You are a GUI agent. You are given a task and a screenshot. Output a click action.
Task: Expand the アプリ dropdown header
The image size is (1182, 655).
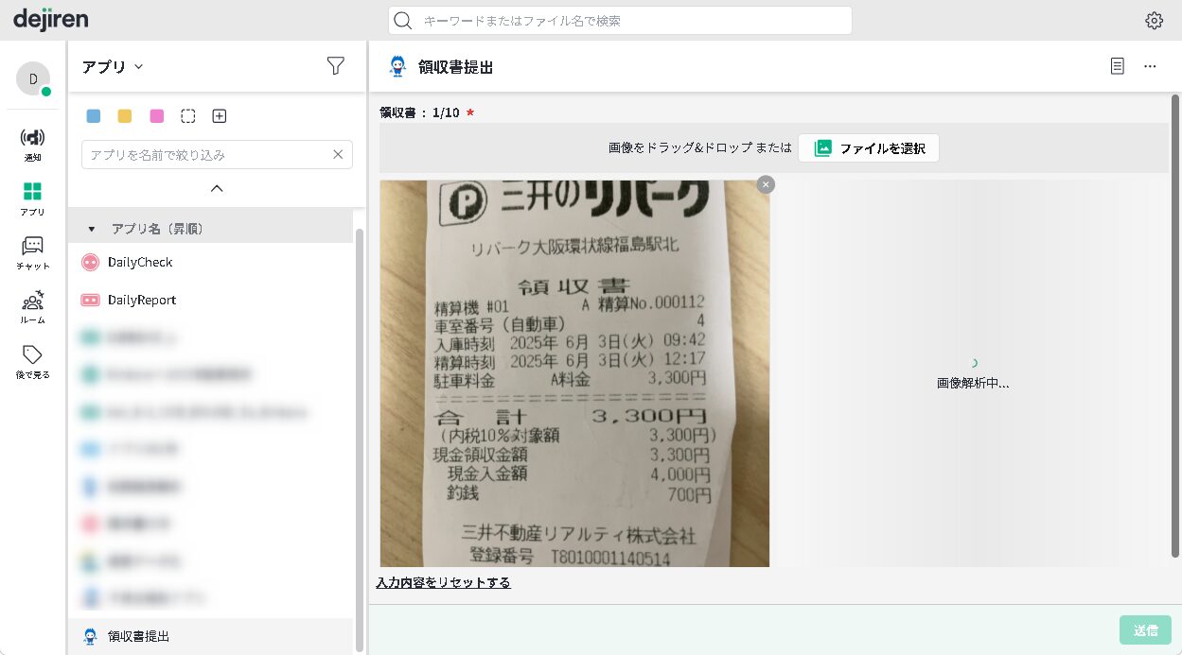[x=112, y=66]
